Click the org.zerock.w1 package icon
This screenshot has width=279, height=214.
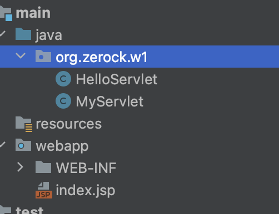[x=43, y=56]
